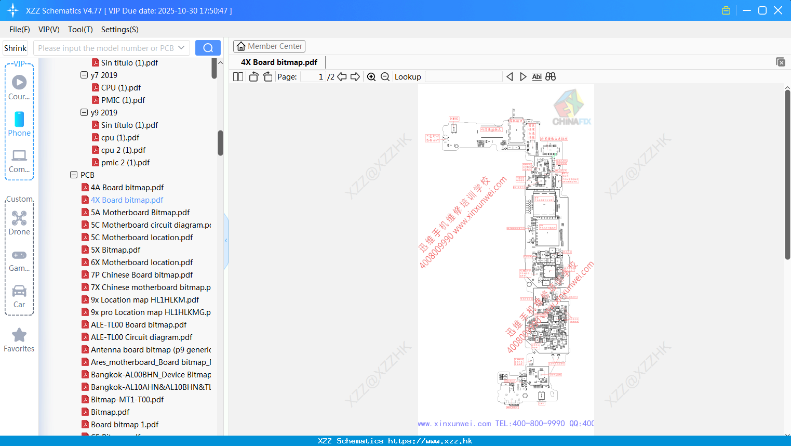Rotate page clockwise

[x=267, y=77]
